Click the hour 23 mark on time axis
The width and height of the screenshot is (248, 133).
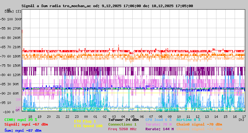tap(67, 117)
